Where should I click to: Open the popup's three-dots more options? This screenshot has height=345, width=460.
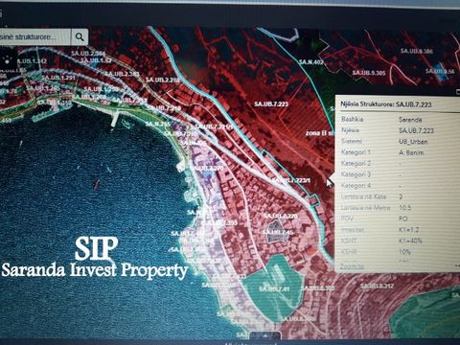click(x=457, y=265)
